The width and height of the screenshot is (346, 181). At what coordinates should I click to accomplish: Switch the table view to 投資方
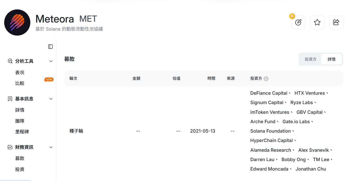pos(310,59)
